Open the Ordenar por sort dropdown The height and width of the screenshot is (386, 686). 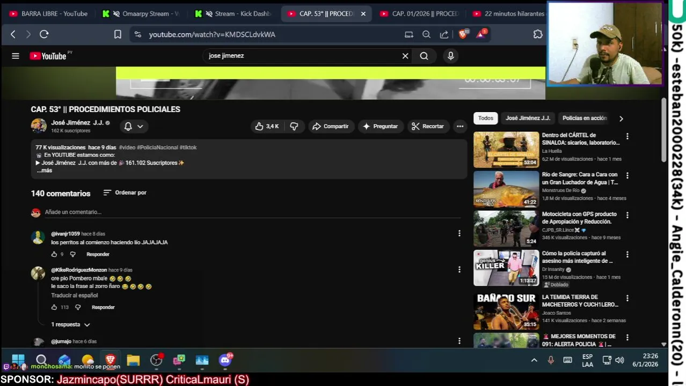[x=125, y=192]
